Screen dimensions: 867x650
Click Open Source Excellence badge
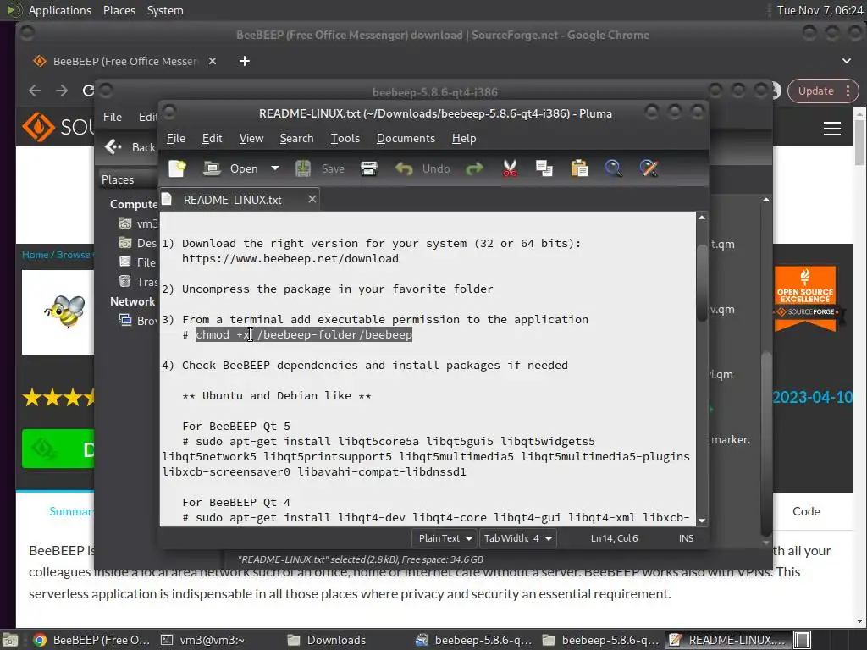[x=805, y=299]
